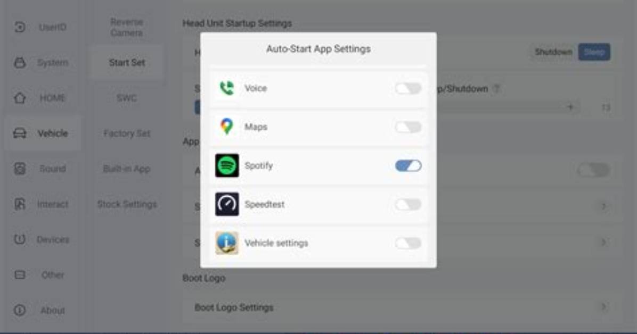Click the Other sidebar icon
Screen dimensions: 637x334
point(20,275)
